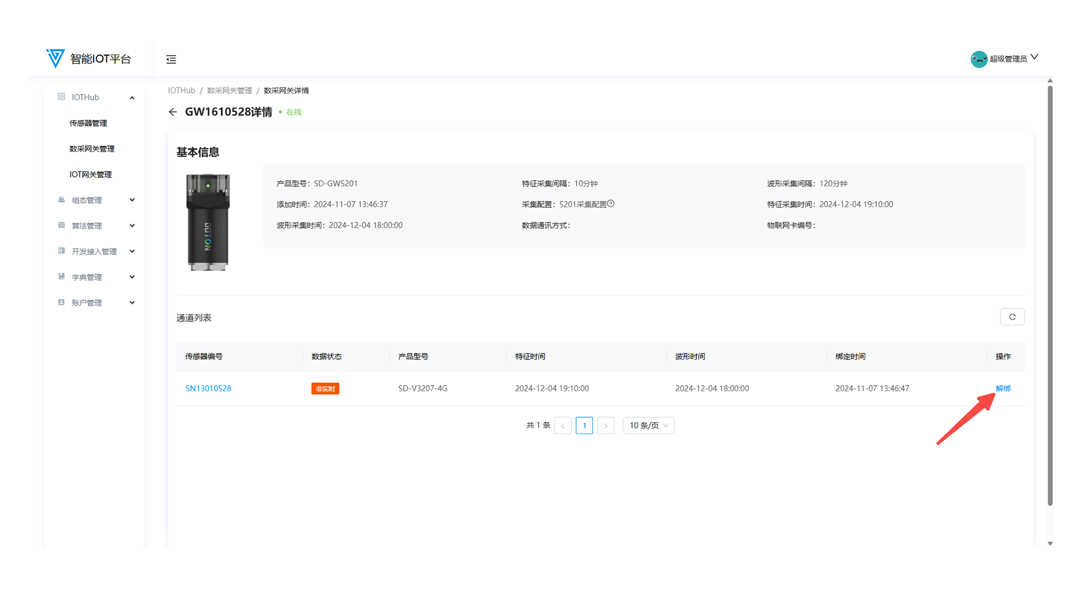The image size is (1081, 608).
Task: Click the 字典管理 menu icon
Action: coord(61,276)
